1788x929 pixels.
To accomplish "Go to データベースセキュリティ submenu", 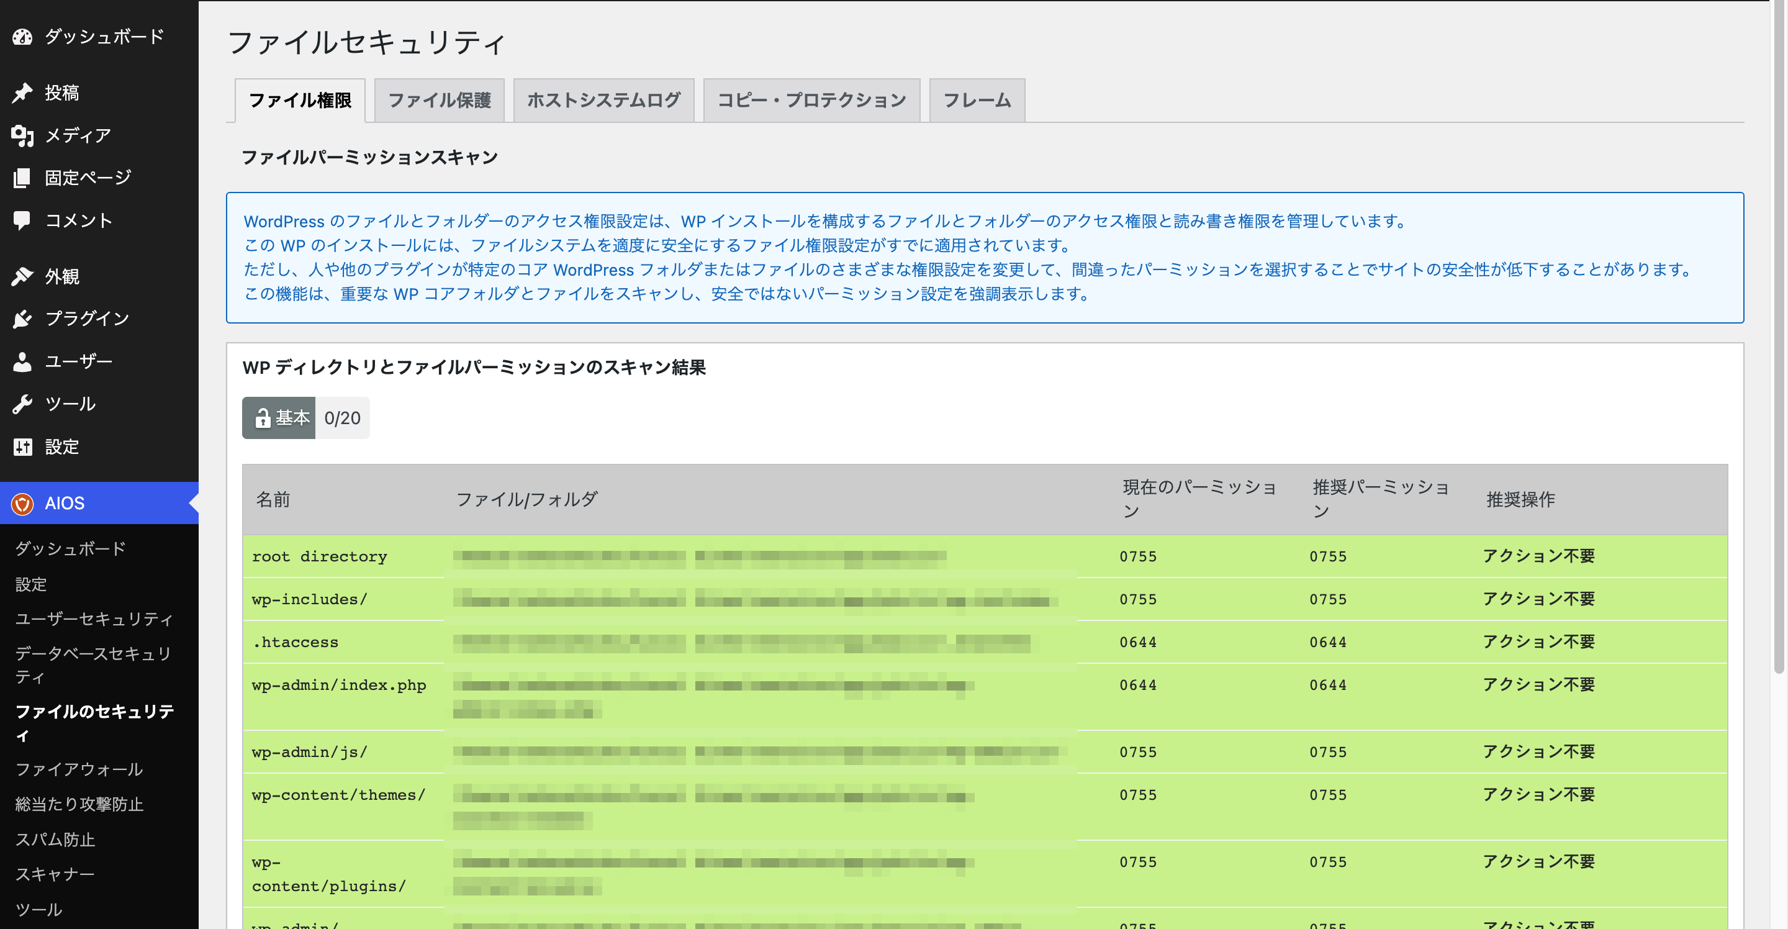I will [x=94, y=665].
